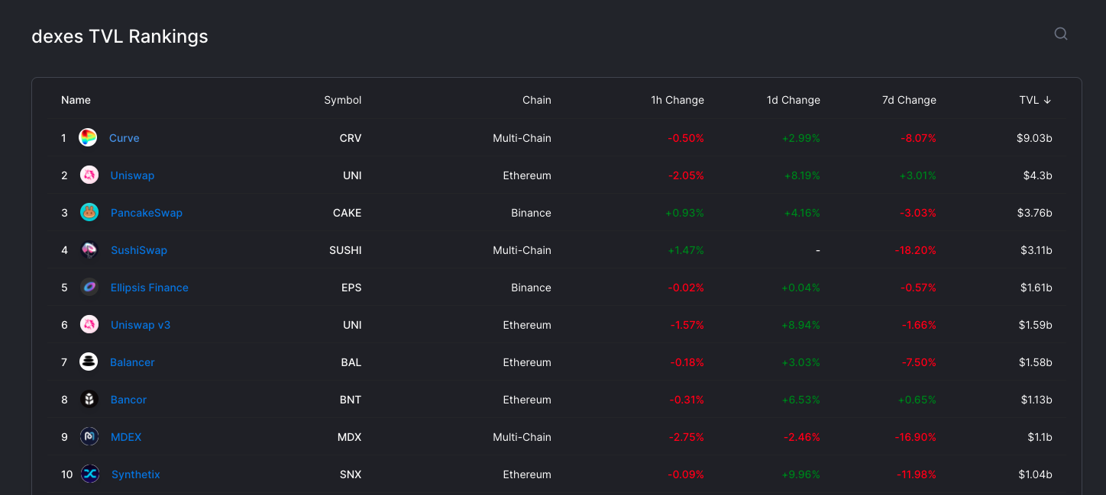The height and width of the screenshot is (495, 1106).
Task: Sort by the Name column header
Action: tap(76, 100)
